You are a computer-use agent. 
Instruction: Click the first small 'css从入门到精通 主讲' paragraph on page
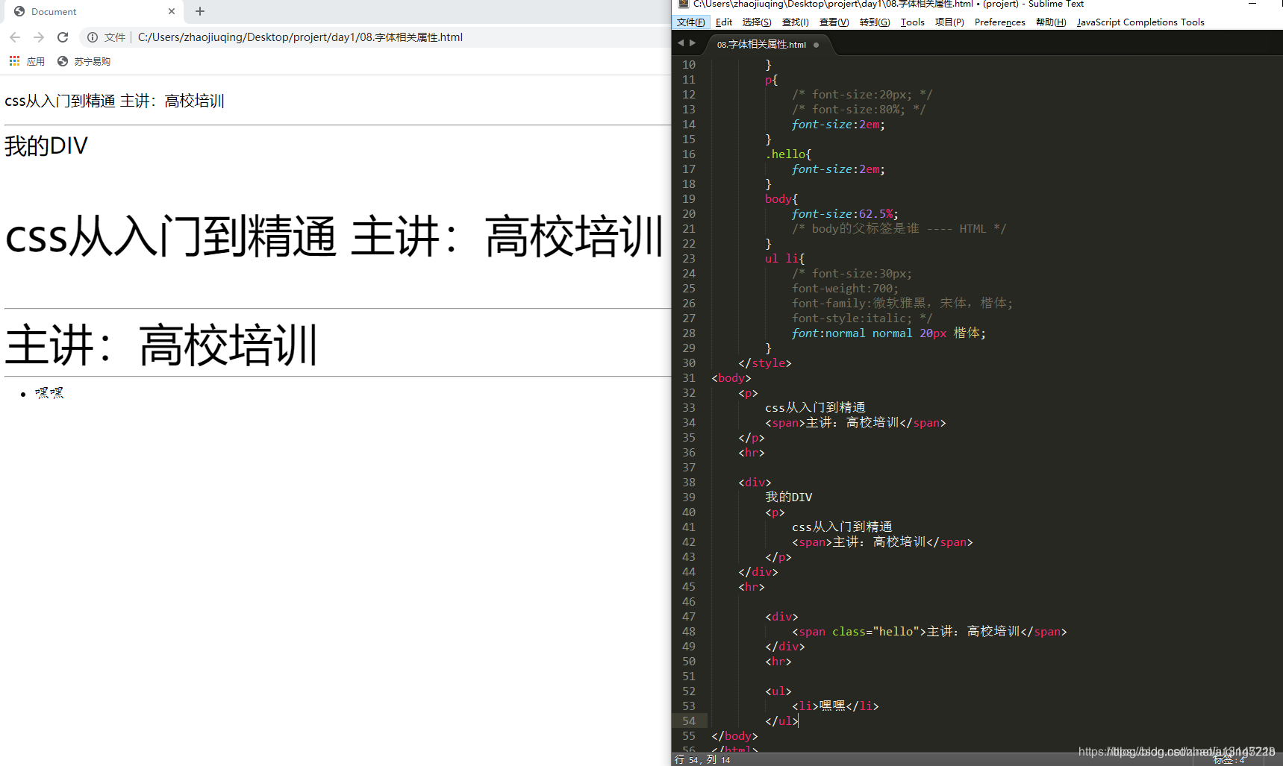click(x=114, y=101)
